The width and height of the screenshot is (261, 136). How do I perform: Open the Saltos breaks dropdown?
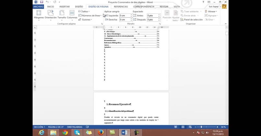tap(84, 11)
